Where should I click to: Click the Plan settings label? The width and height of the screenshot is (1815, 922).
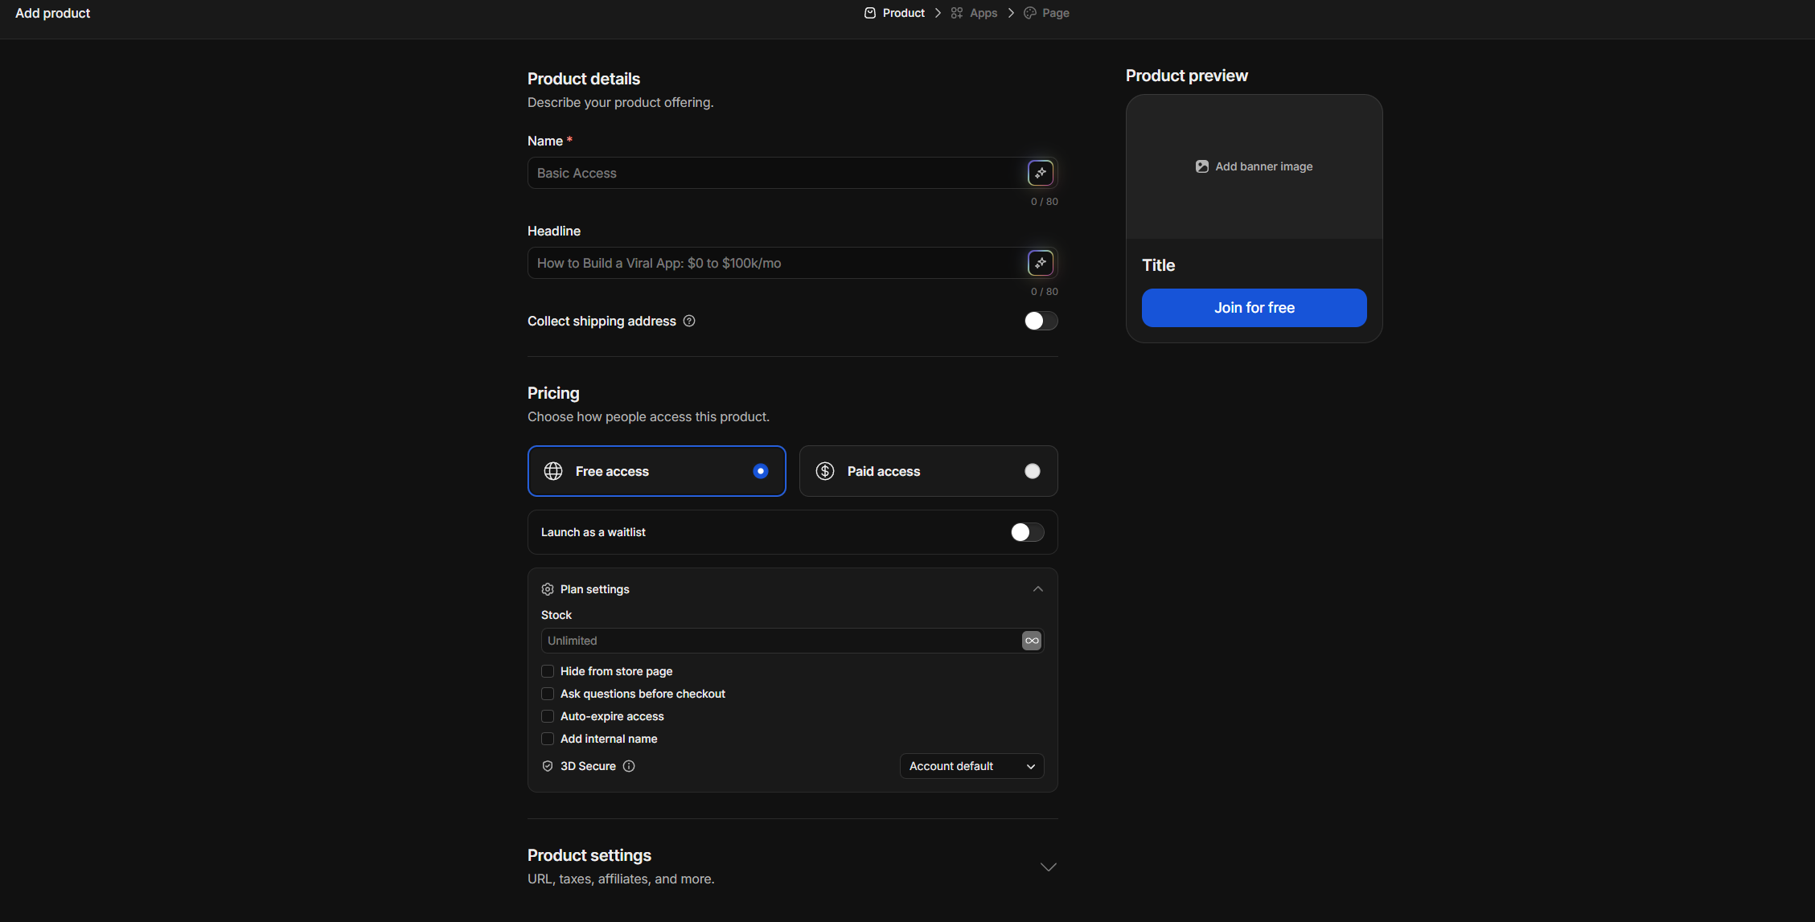595,589
